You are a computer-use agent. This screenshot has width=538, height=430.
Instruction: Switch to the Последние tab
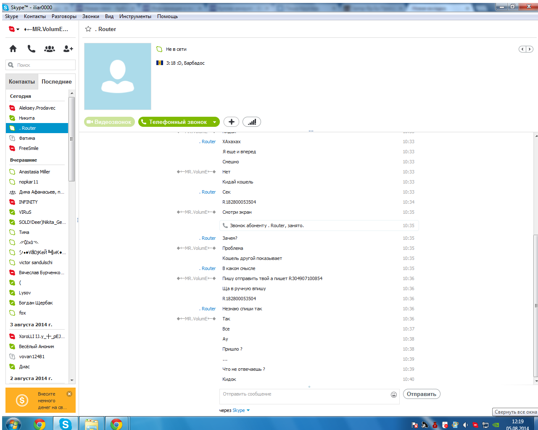click(57, 81)
